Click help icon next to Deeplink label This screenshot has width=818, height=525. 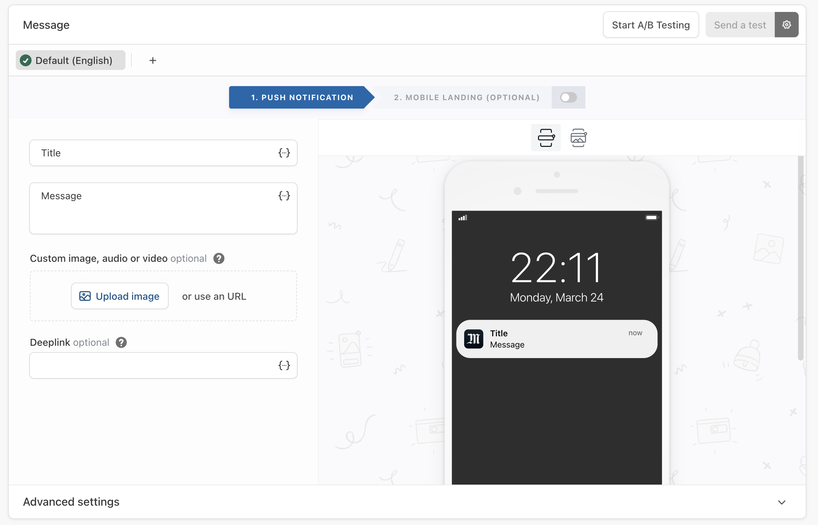(x=121, y=343)
